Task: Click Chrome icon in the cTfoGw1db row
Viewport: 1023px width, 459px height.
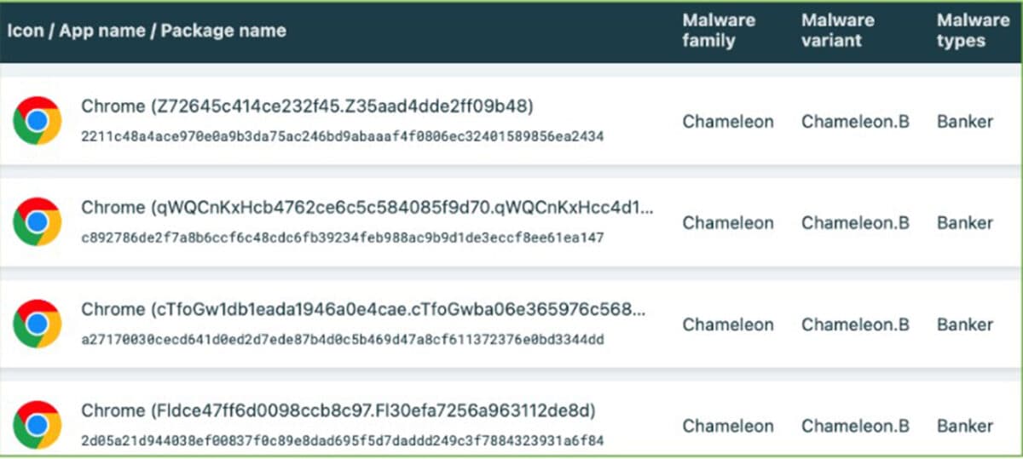Action: [x=37, y=324]
